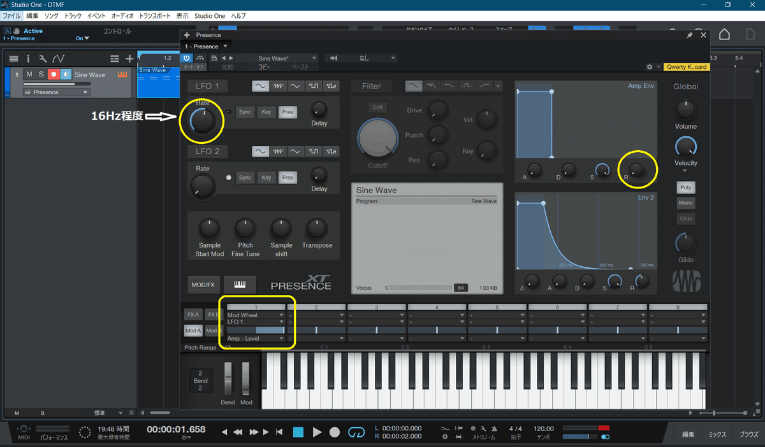
Task: Add a track with the plus icon
Action: 129,59
